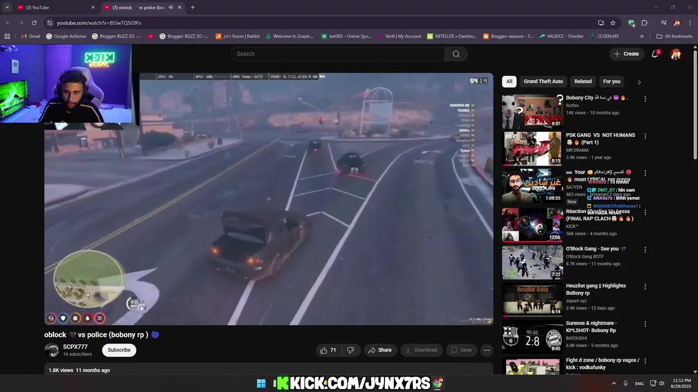Open options for Surenos & nightmare video
Viewport: 698px width, 392px height.
click(x=645, y=324)
